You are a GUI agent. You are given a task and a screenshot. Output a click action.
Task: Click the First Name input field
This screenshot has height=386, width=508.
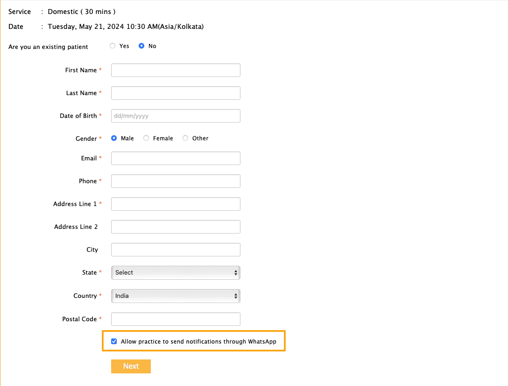click(176, 70)
